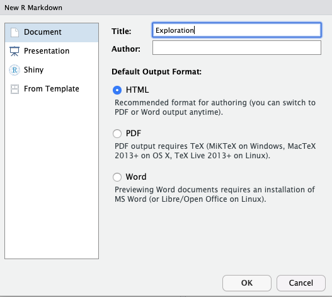Open the From Template text option
Screen dimensions: 332x297
[x=52, y=89]
